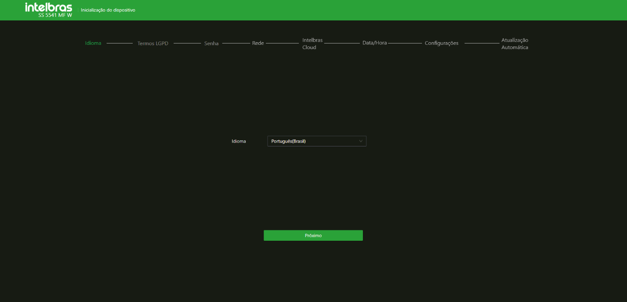Go to the Rede step

pos(258,43)
